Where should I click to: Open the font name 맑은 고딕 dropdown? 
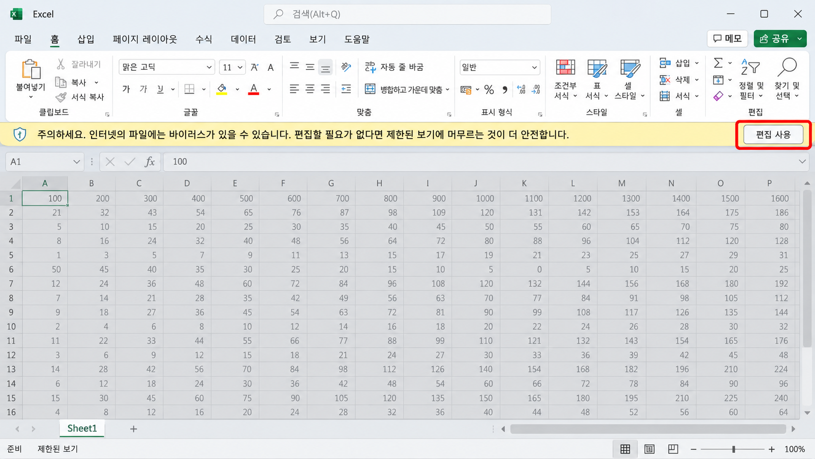tap(209, 67)
